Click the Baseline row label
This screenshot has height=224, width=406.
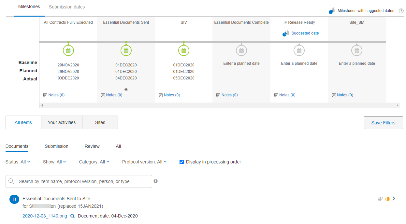pyautogui.click(x=28, y=63)
